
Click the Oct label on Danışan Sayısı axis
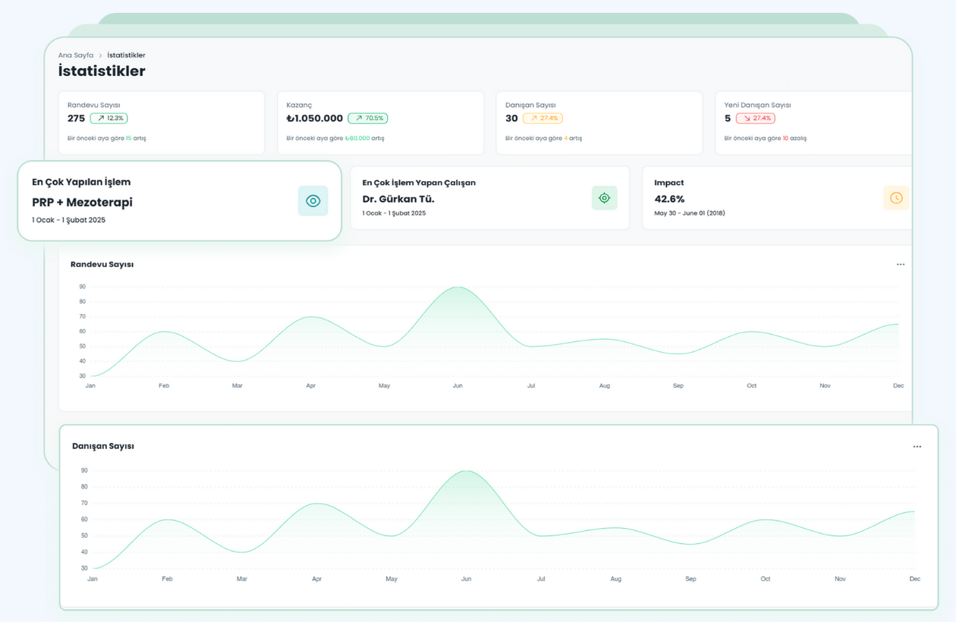click(765, 579)
